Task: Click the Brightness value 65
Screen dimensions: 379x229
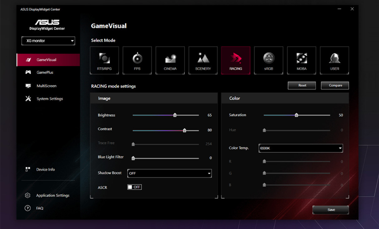Action: pyautogui.click(x=209, y=115)
